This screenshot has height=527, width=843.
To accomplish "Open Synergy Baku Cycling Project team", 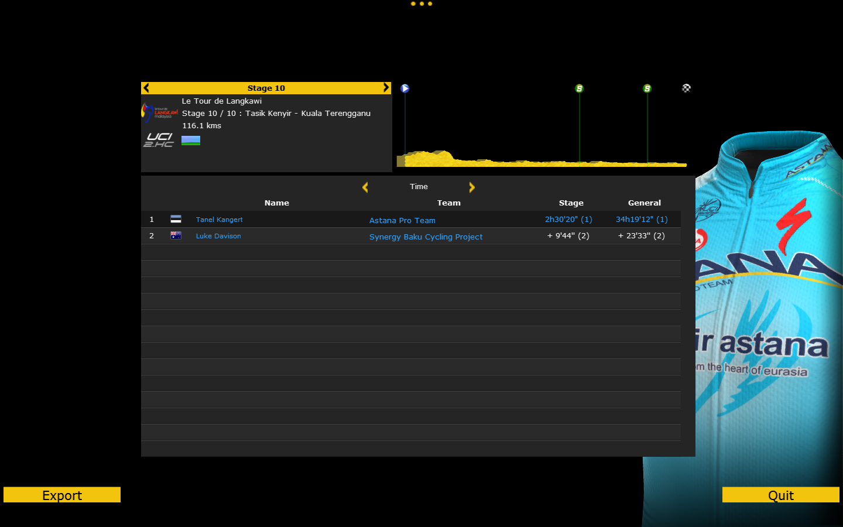I will pyautogui.click(x=426, y=237).
